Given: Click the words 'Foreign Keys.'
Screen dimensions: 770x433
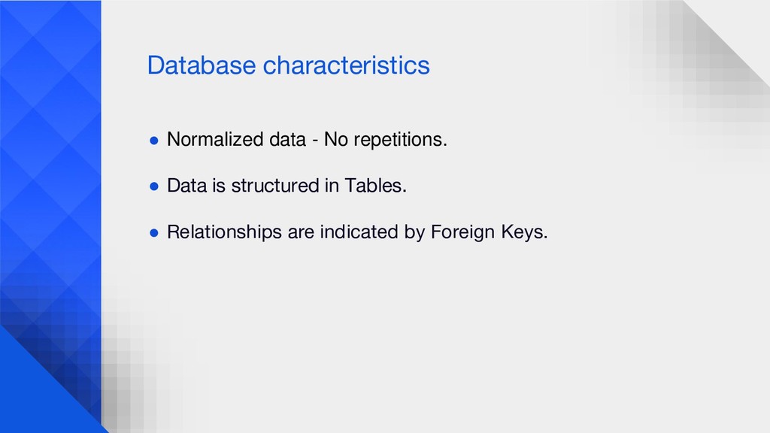Looking at the screenshot, I should point(489,232).
